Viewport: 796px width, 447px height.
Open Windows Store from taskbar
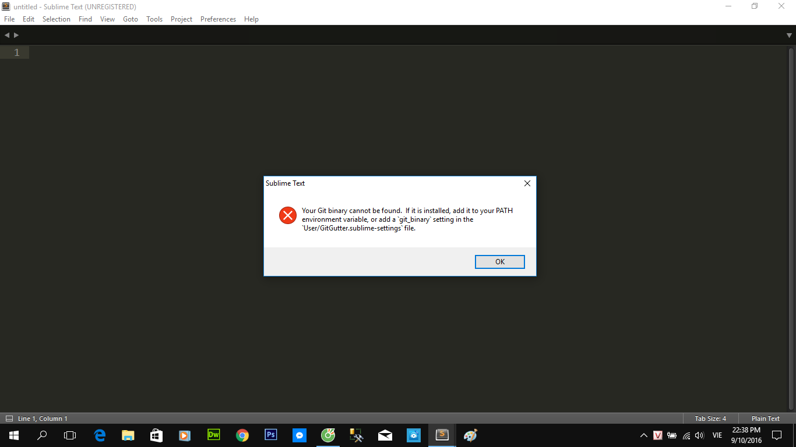156,435
